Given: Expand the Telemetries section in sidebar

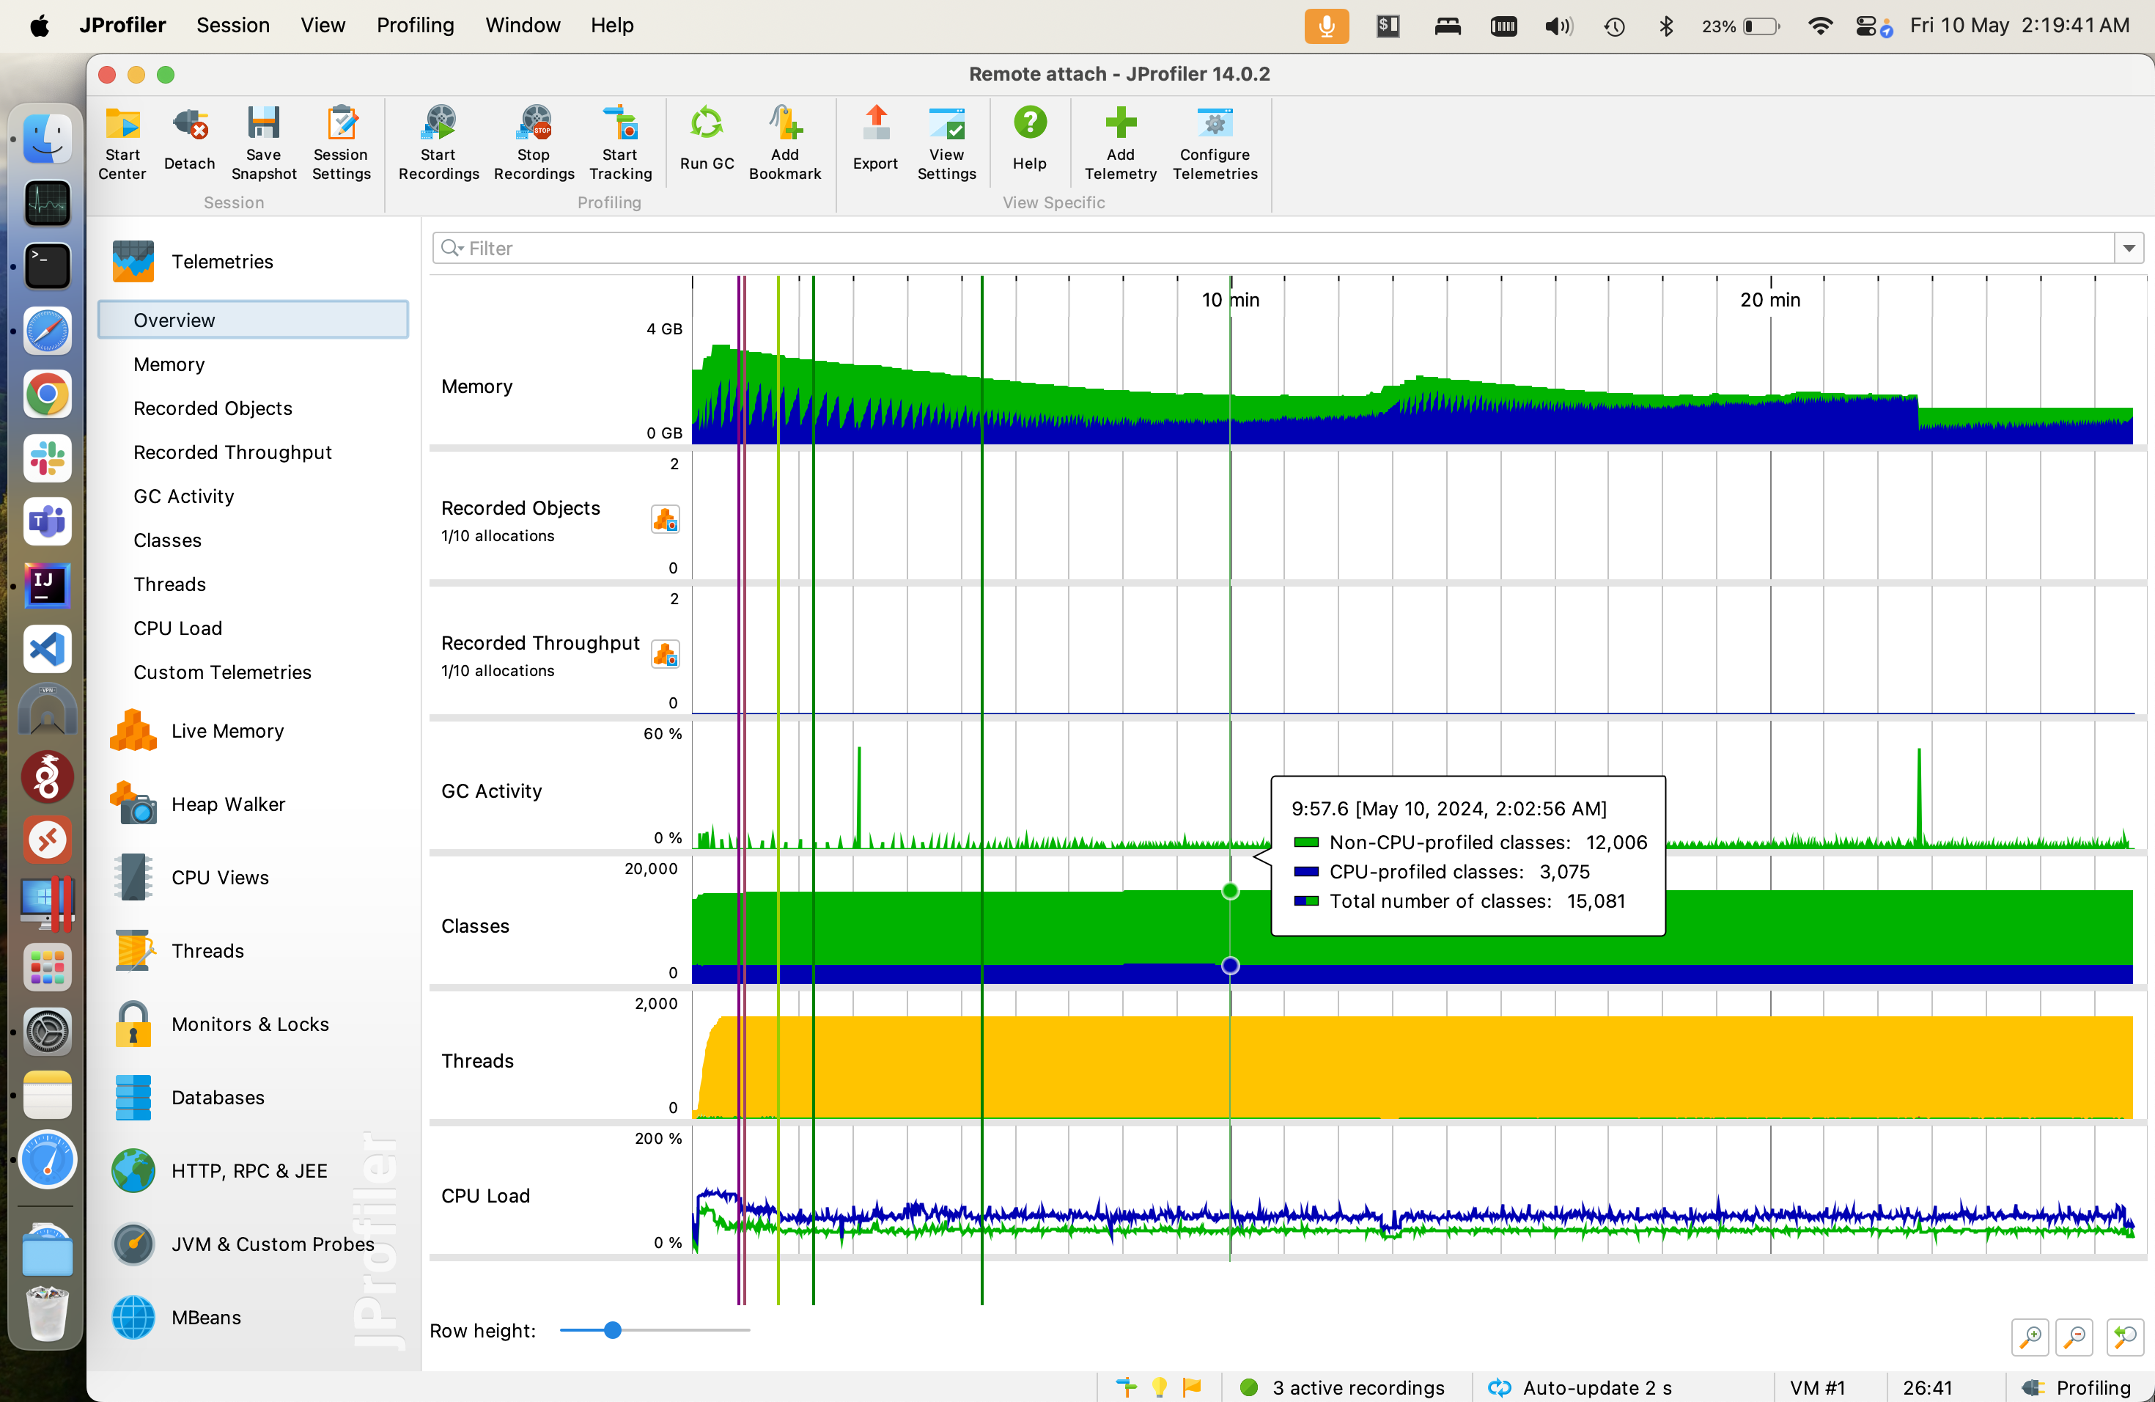Looking at the screenshot, I should click(222, 262).
